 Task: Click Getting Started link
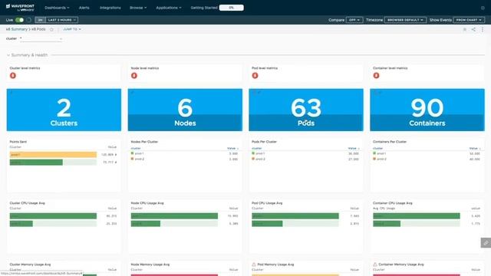click(x=204, y=8)
